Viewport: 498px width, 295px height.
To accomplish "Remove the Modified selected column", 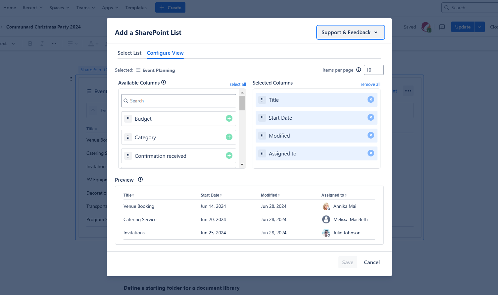I will tap(371, 135).
